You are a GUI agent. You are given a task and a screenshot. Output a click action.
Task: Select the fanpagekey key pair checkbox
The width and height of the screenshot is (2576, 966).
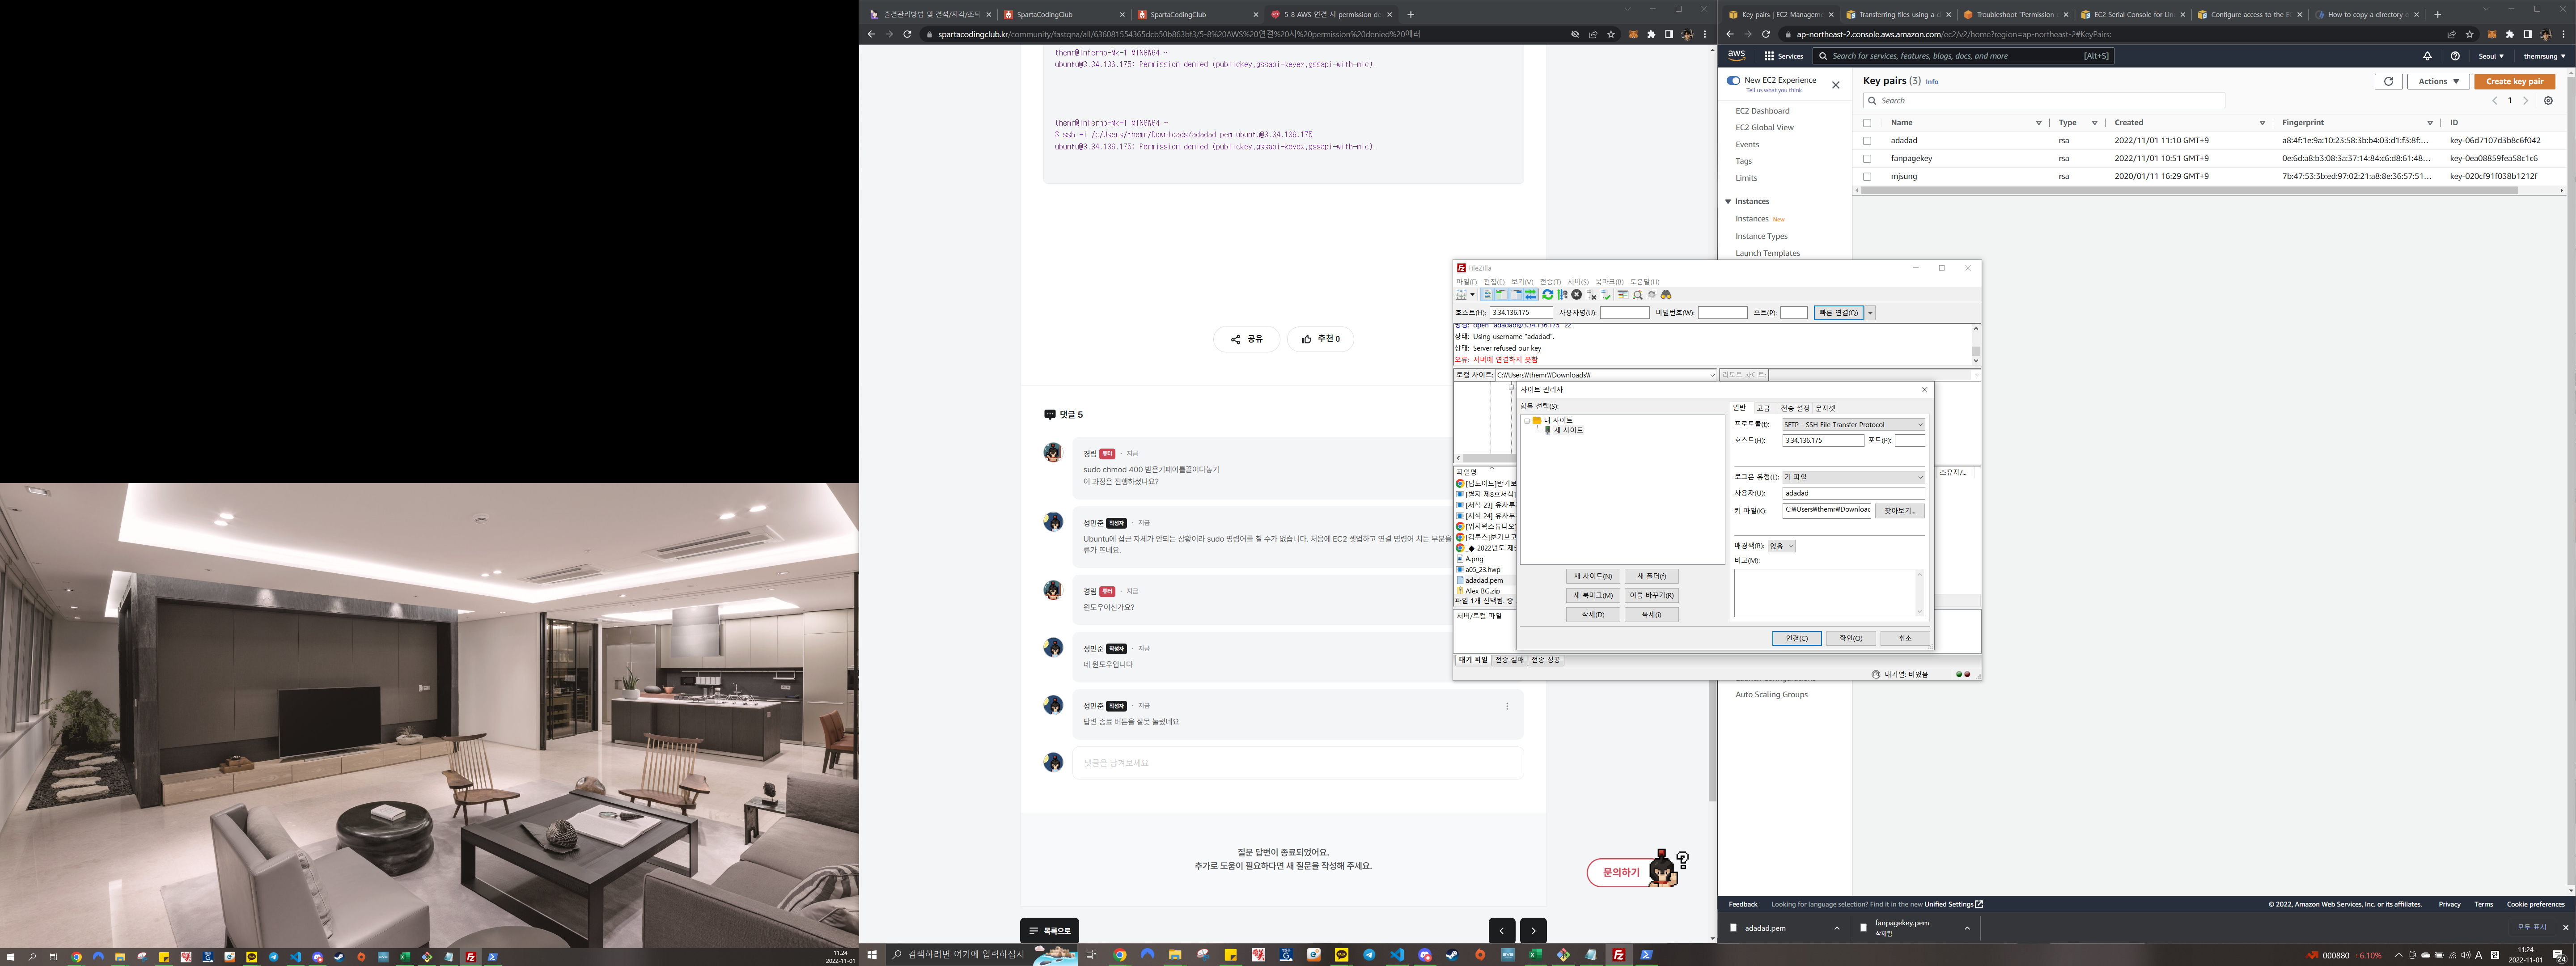click(x=1867, y=159)
